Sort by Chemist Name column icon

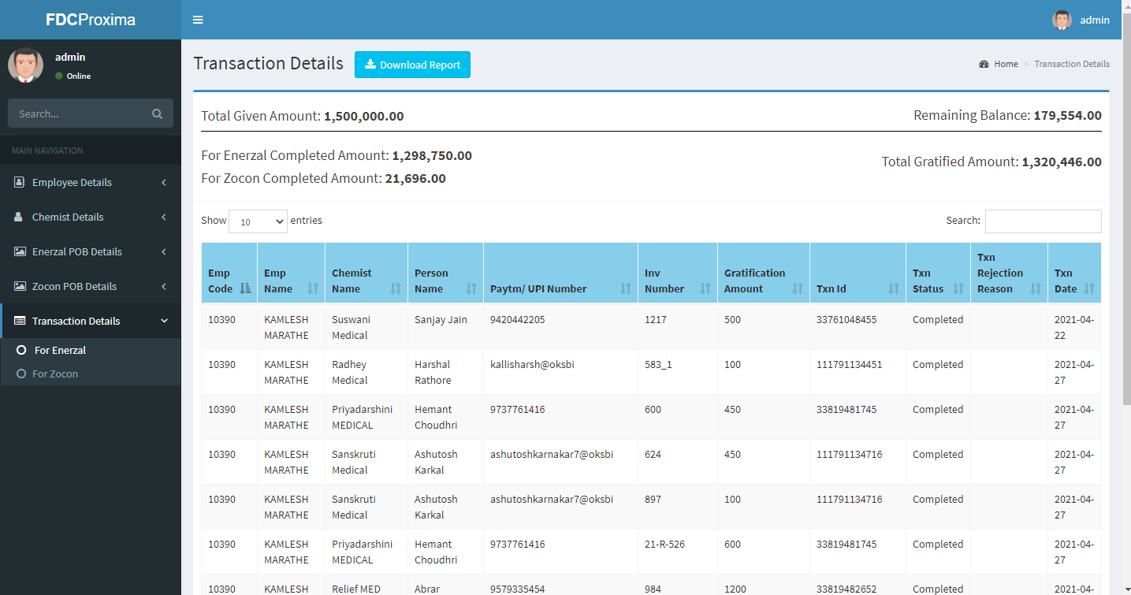point(396,288)
